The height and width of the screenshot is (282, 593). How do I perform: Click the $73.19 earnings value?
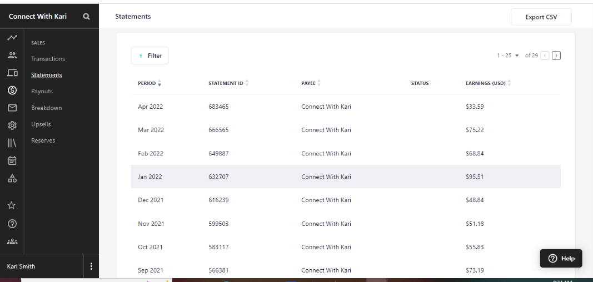[475, 270]
